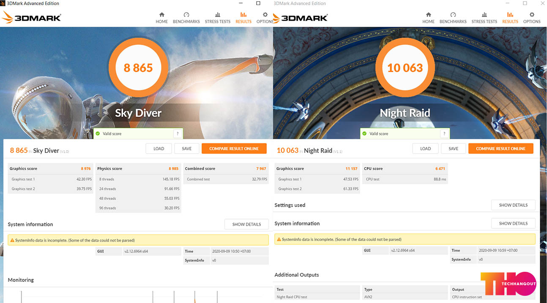Screen dimensions: 547x303
Task: Open HOME in the Sky Diver window
Action: 161,18
